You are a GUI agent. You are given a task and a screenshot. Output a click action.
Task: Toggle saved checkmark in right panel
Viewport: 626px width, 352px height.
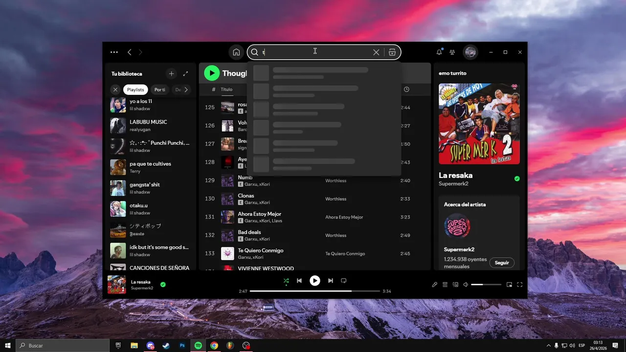tap(517, 179)
